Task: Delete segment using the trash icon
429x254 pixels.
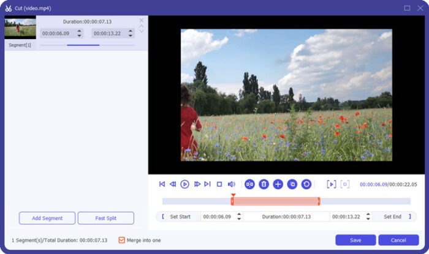Action: tap(264, 184)
